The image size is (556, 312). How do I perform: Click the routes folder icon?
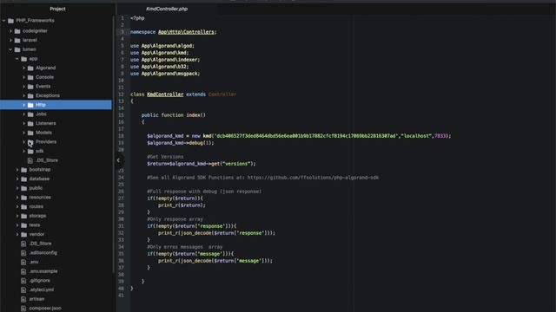point(23,206)
